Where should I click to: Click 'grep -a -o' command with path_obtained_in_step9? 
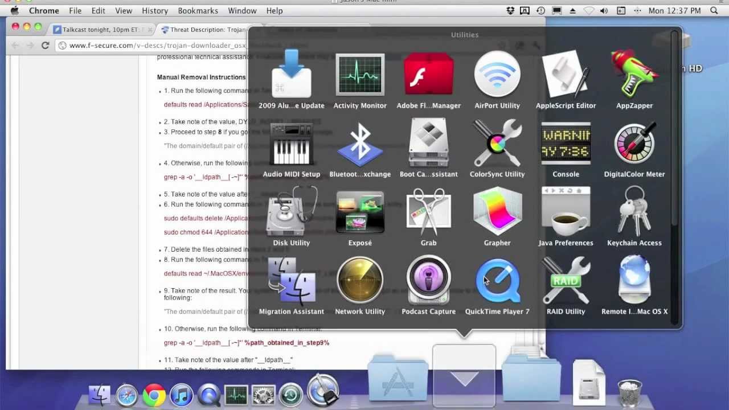(x=247, y=343)
